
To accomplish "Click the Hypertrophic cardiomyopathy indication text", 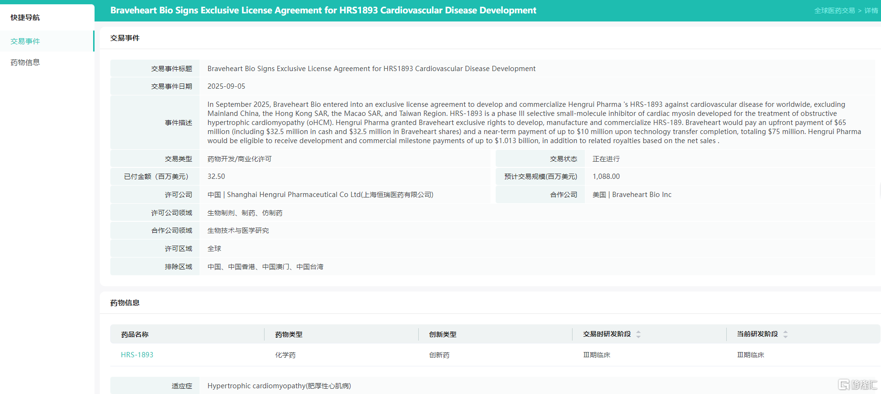I will pos(279,386).
